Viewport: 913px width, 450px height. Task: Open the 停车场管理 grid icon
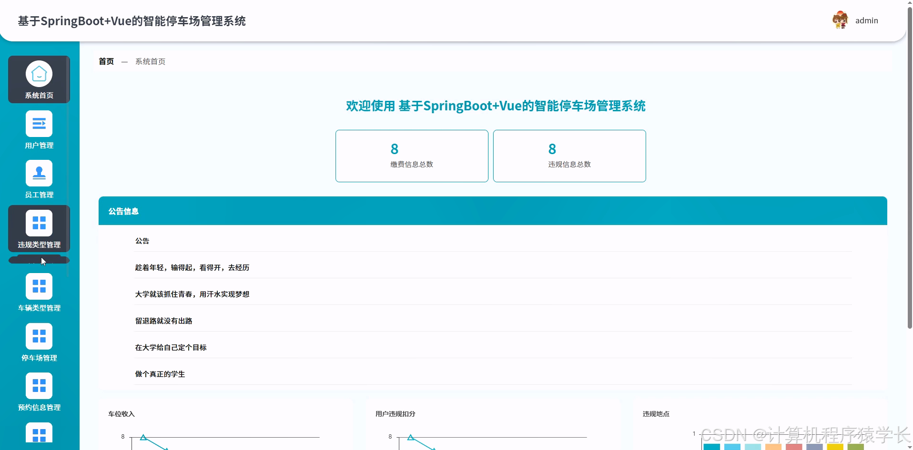pos(39,336)
